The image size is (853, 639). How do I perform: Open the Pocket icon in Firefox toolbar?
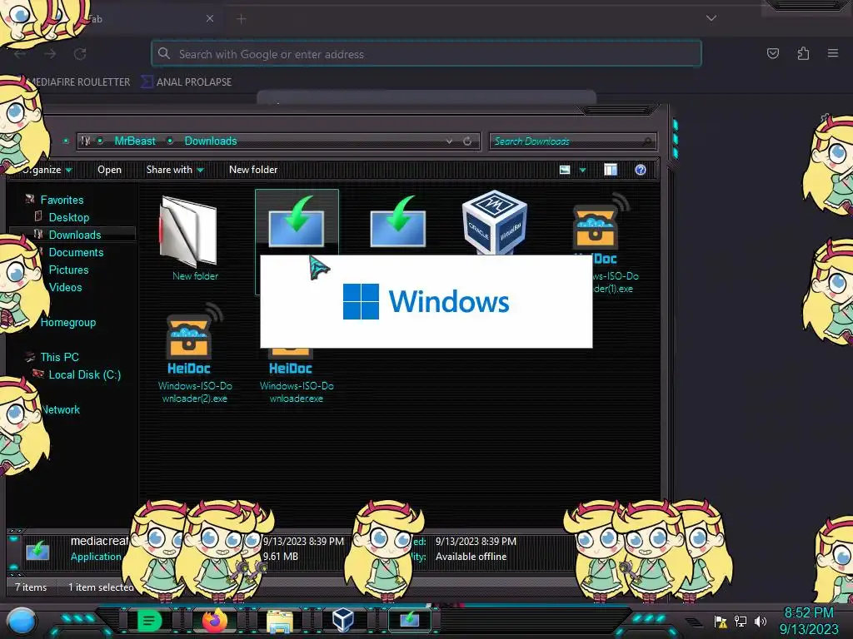tap(772, 53)
